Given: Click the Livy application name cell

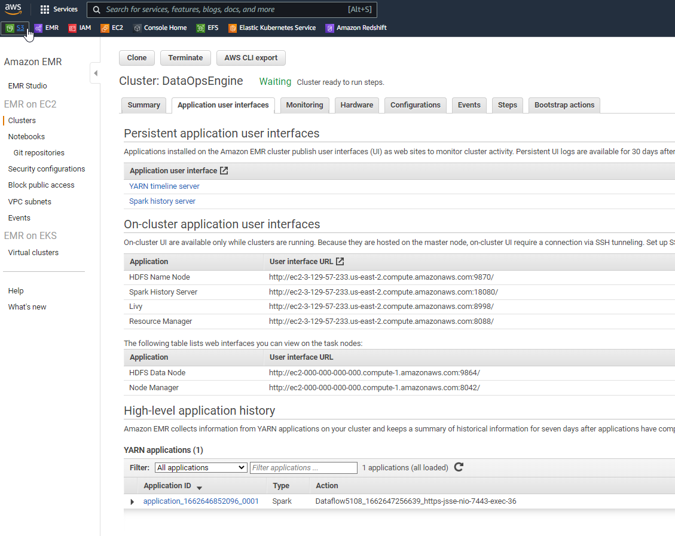Looking at the screenshot, I should point(136,307).
